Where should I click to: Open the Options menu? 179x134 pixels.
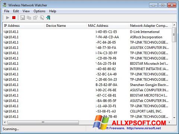tap(40, 11)
